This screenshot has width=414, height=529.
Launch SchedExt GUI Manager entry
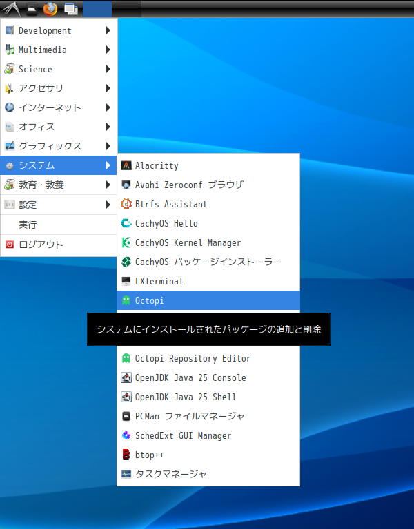tap(208, 435)
